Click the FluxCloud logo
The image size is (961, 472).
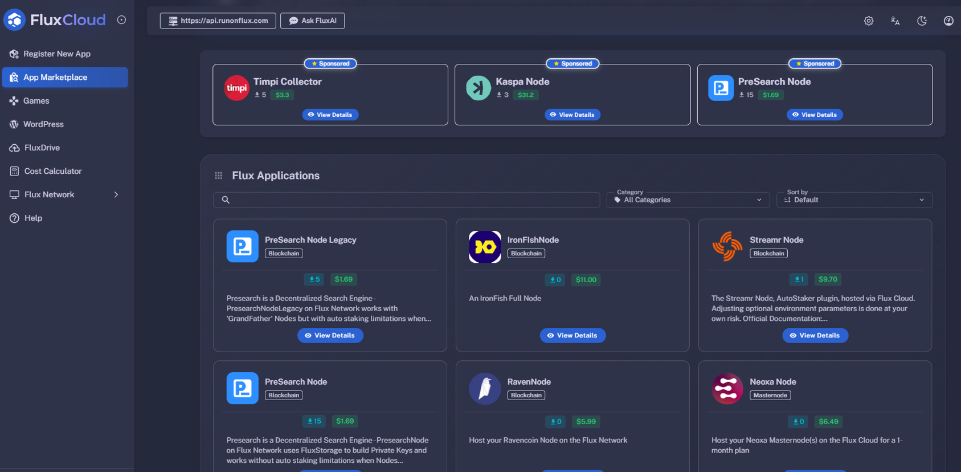pos(55,20)
